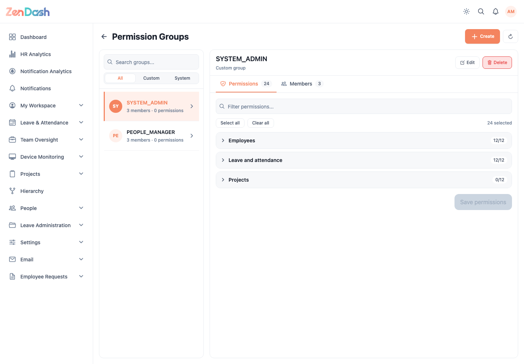Expand the Email sidebar menu
524x364 pixels.
81,260
